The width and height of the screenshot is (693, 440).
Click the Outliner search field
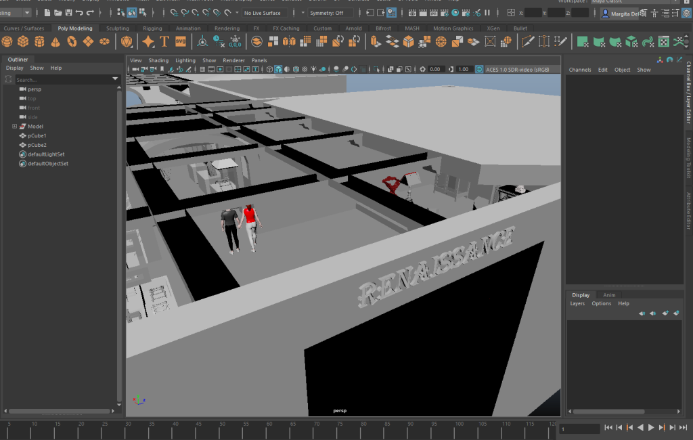tap(63, 80)
